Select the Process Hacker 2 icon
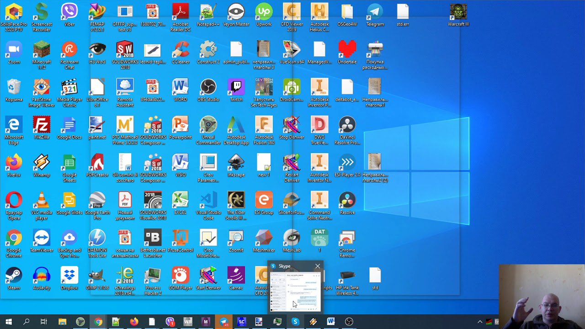The height and width of the screenshot is (329, 585). point(153,281)
